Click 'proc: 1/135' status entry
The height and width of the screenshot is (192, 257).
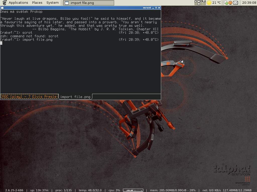(x=63, y=190)
